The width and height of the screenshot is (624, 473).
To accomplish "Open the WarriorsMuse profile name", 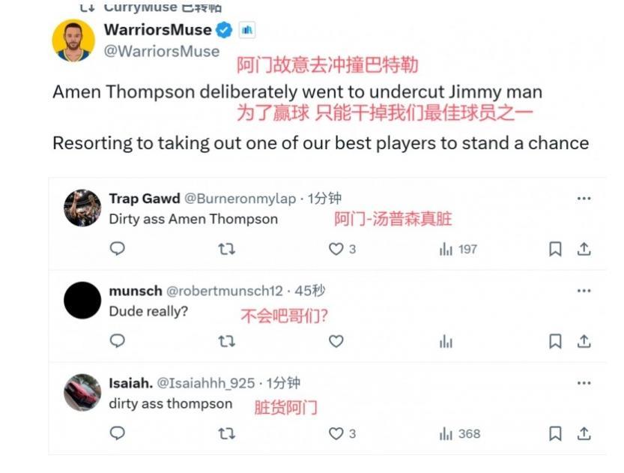I will click(157, 30).
